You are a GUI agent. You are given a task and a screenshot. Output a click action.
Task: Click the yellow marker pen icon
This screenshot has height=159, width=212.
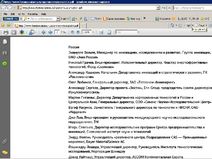(x=80, y=19)
